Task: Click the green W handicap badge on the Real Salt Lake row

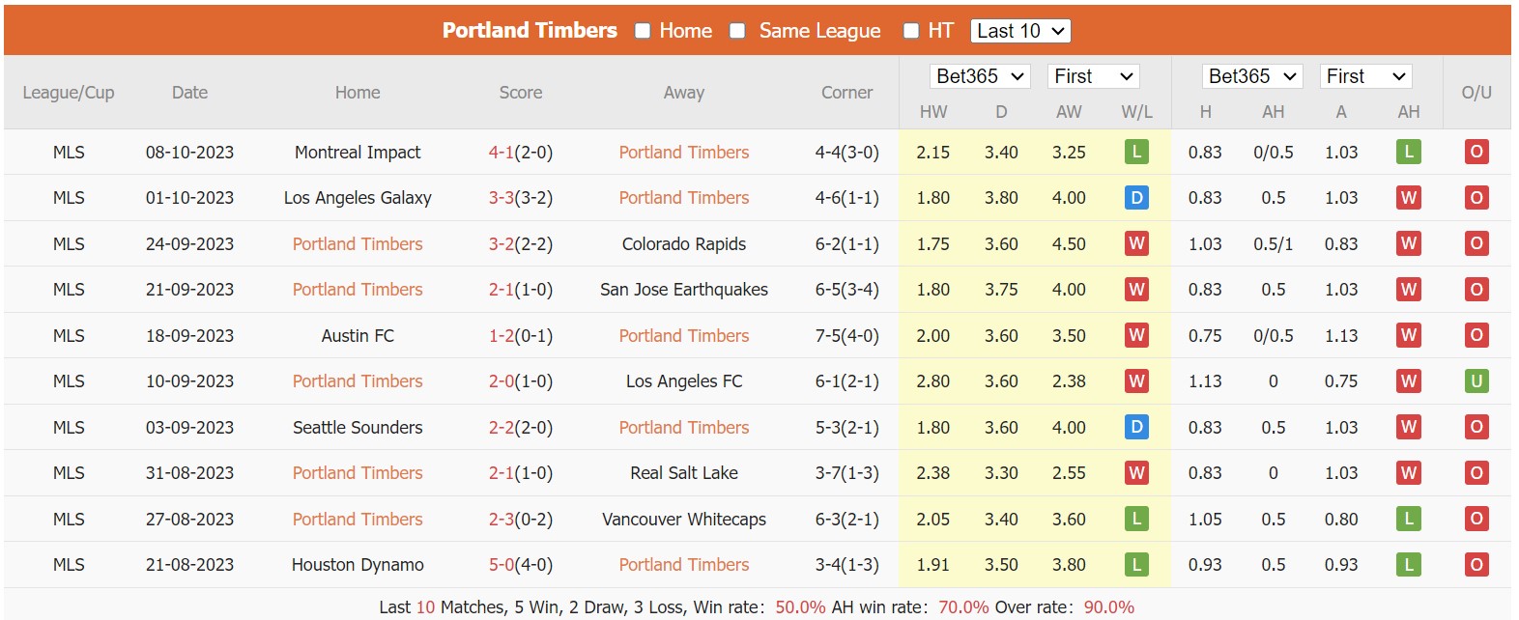Action: coord(1408,473)
